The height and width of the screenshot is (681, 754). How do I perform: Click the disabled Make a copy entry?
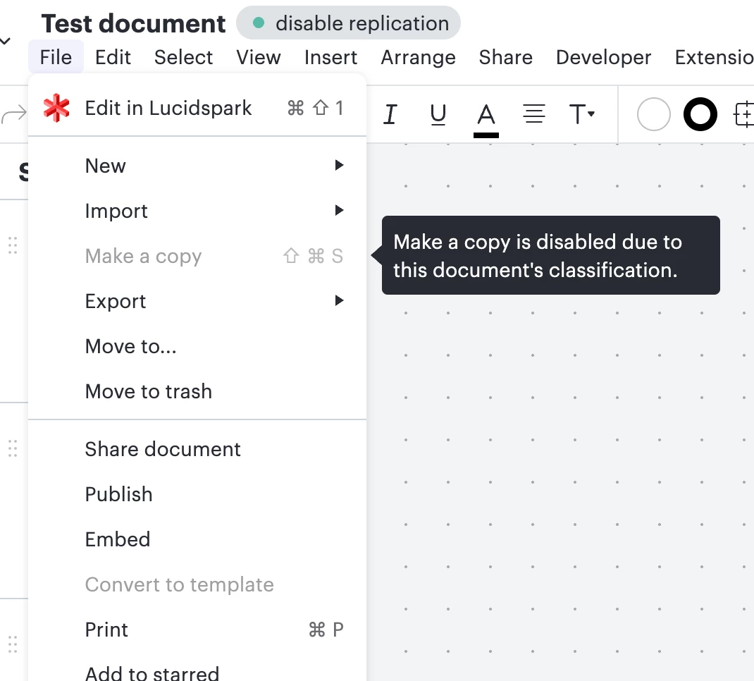click(x=197, y=256)
